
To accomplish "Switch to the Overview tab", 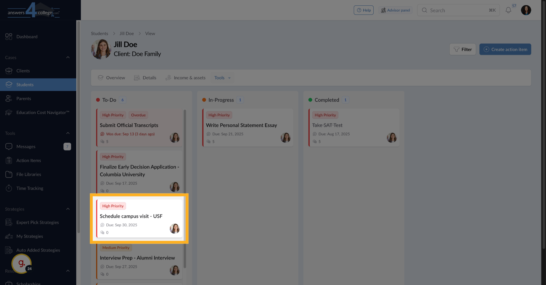I will pos(111,78).
